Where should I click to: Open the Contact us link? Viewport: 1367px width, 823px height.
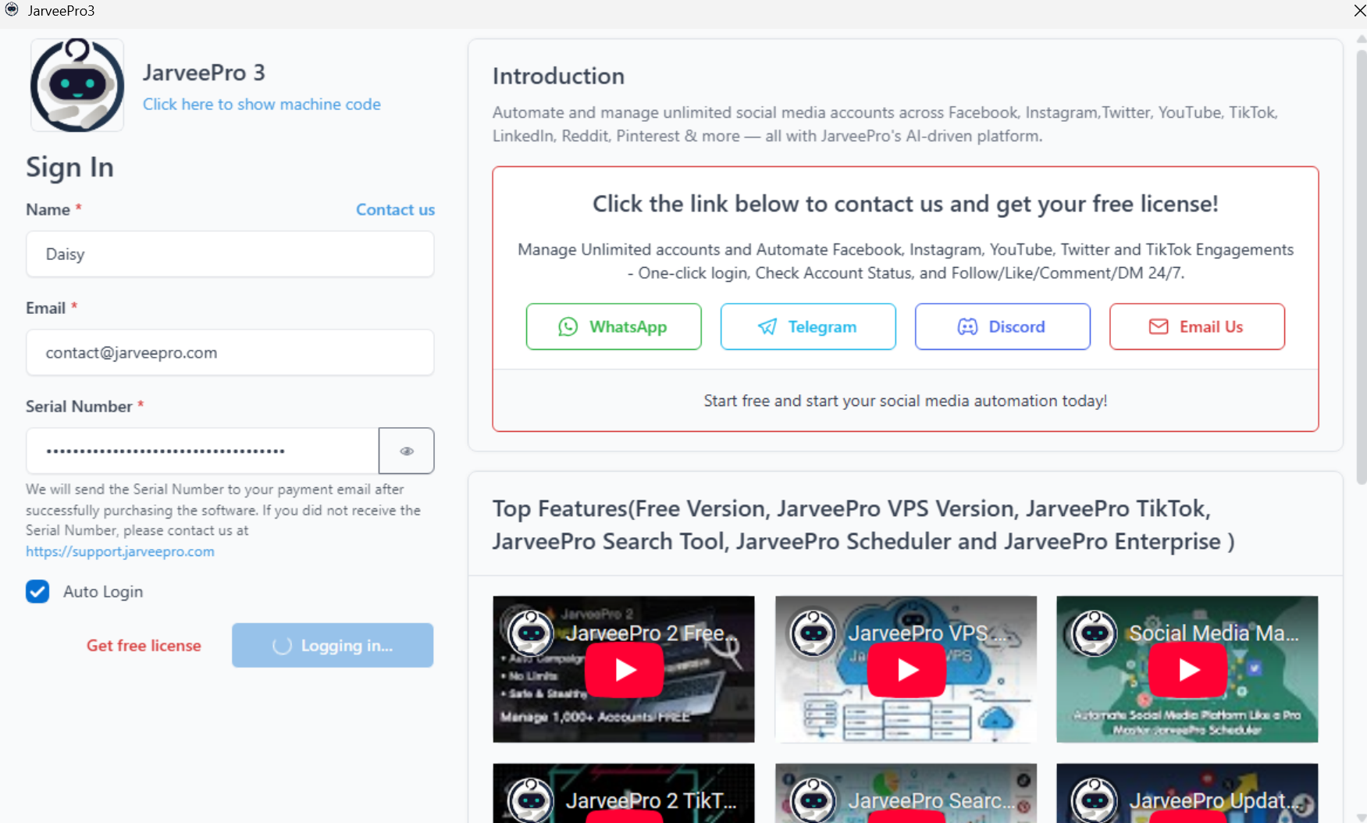coord(395,210)
